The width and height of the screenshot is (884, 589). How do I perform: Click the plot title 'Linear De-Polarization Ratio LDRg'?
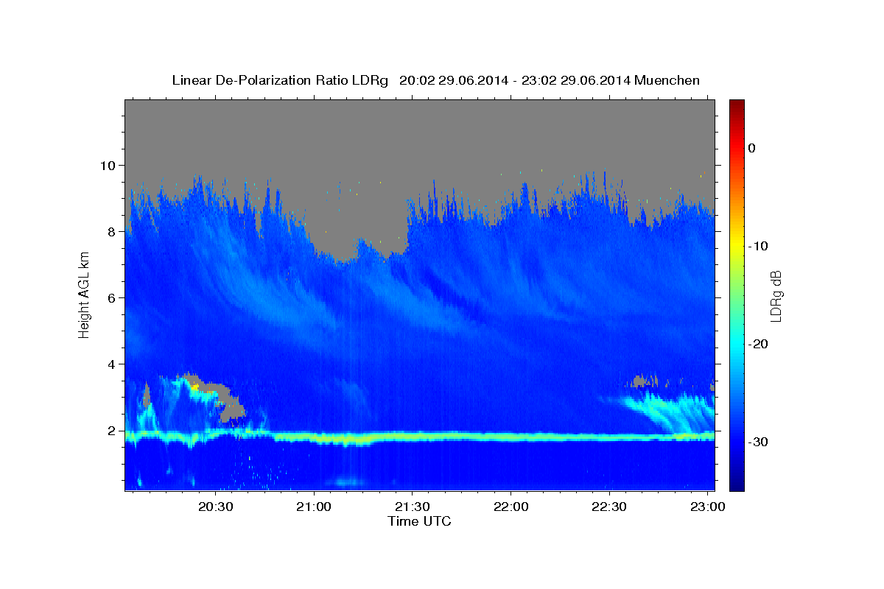[x=279, y=80]
